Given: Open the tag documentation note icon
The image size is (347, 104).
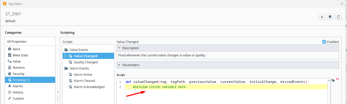Looking at the screenshot, I should click(330, 17).
